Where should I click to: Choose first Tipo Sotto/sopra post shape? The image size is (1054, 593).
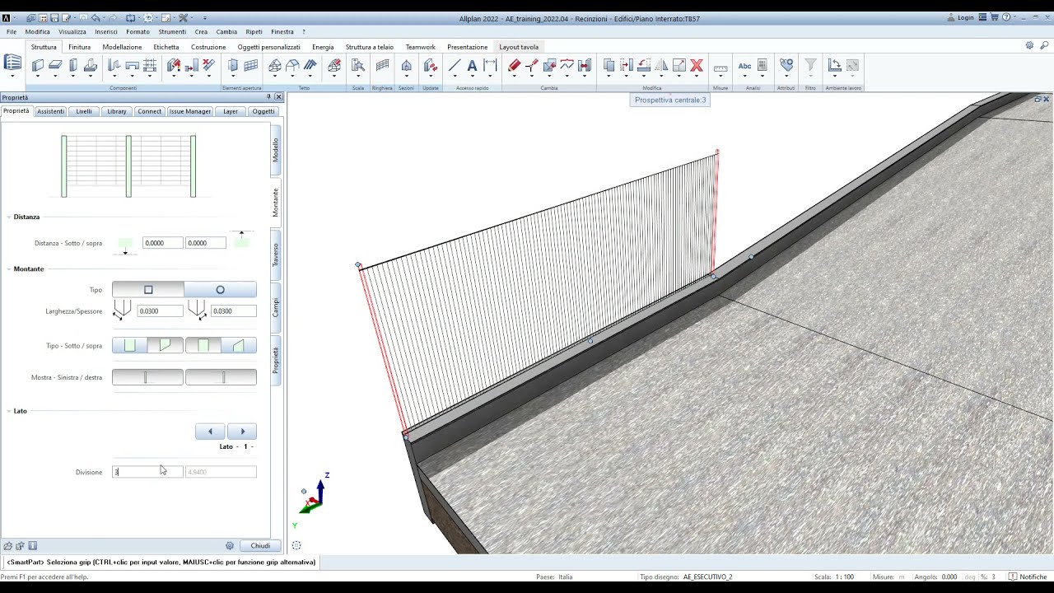pos(130,345)
